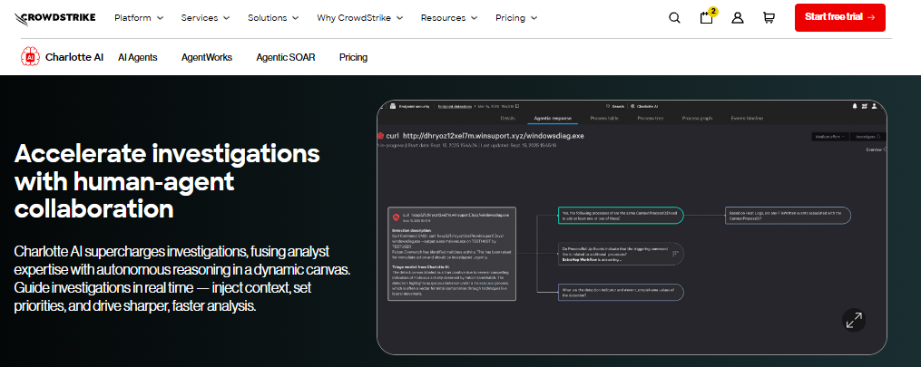Click the Investigate button in the screenshot
The width and height of the screenshot is (921, 367).
pyautogui.click(x=867, y=136)
